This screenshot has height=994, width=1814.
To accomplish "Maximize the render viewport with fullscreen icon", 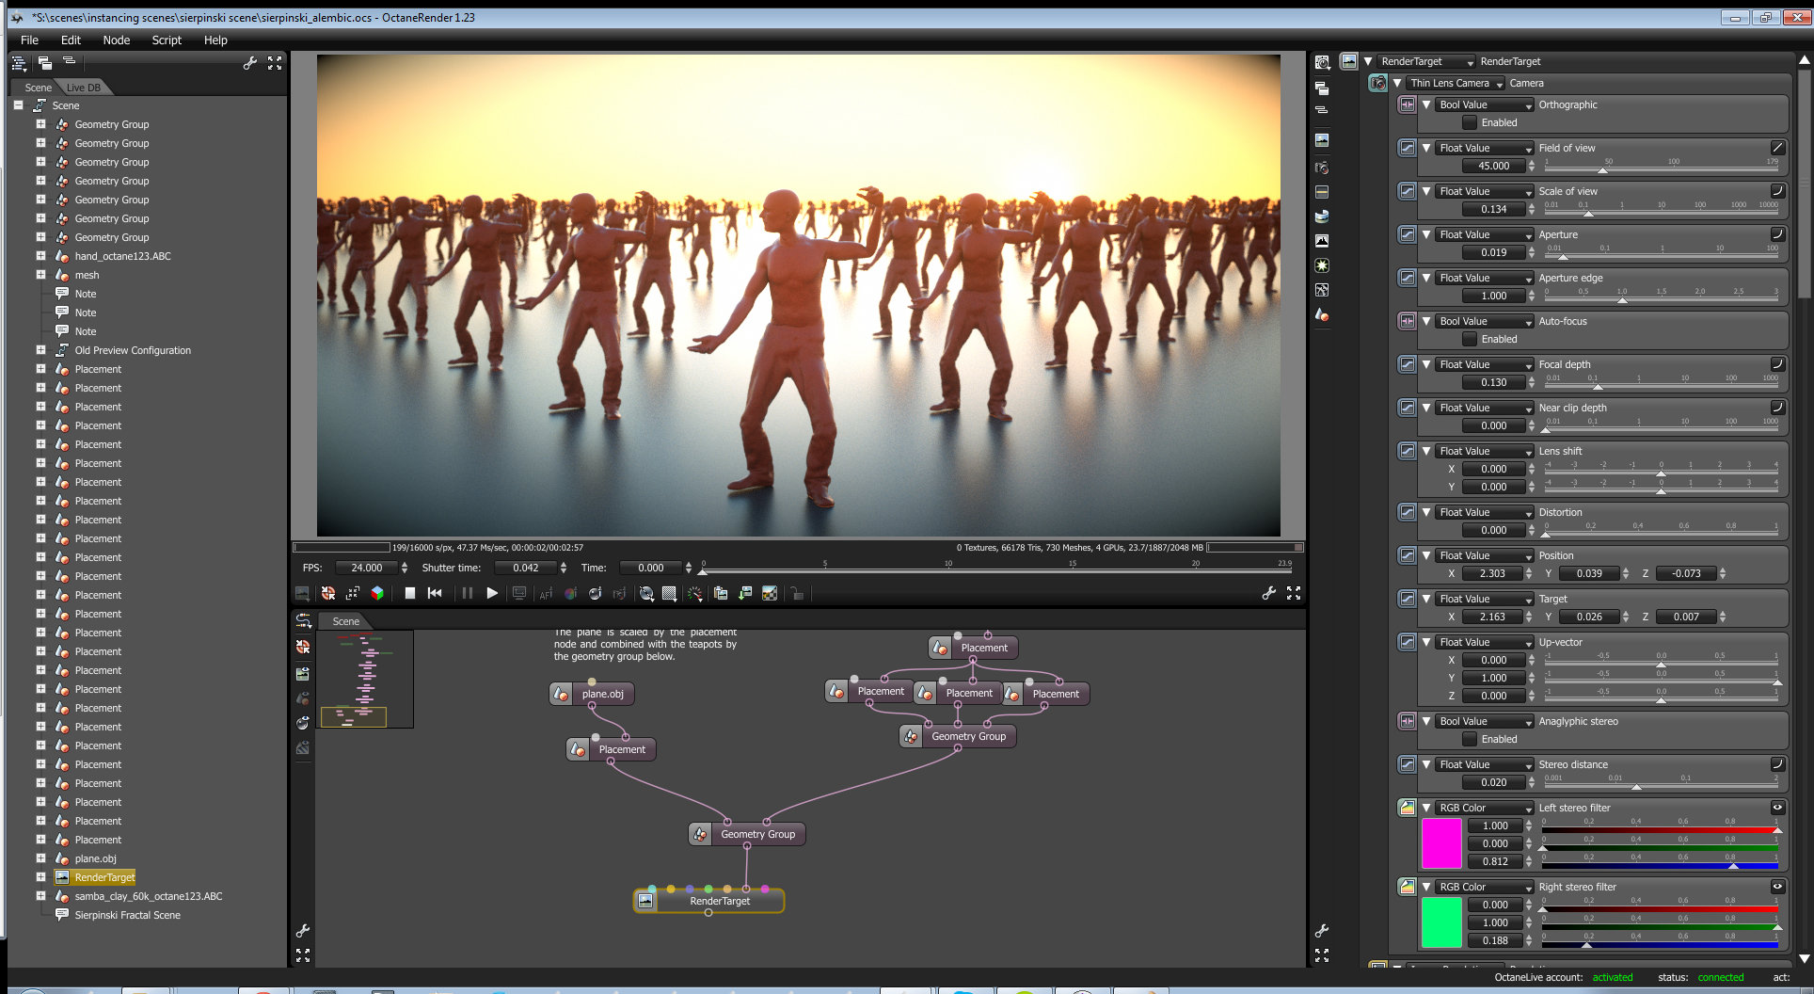I will 1294,593.
